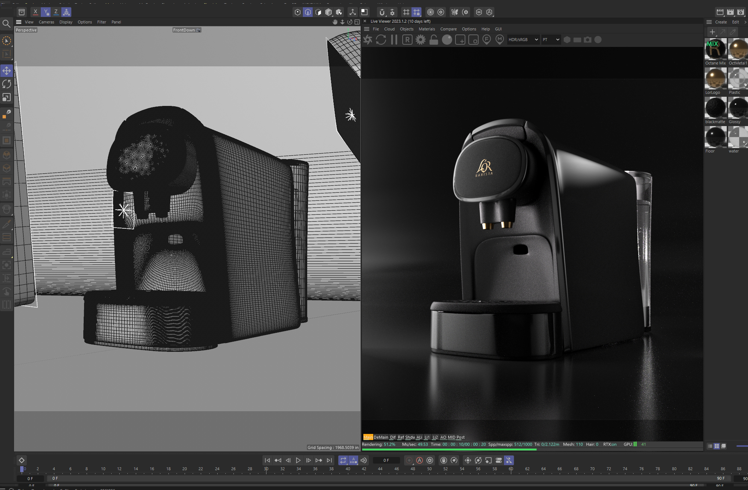Viewport: 748px width, 490px height.
Task: Expand material manager menu overflow arrow
Action: tap(745, 22)
